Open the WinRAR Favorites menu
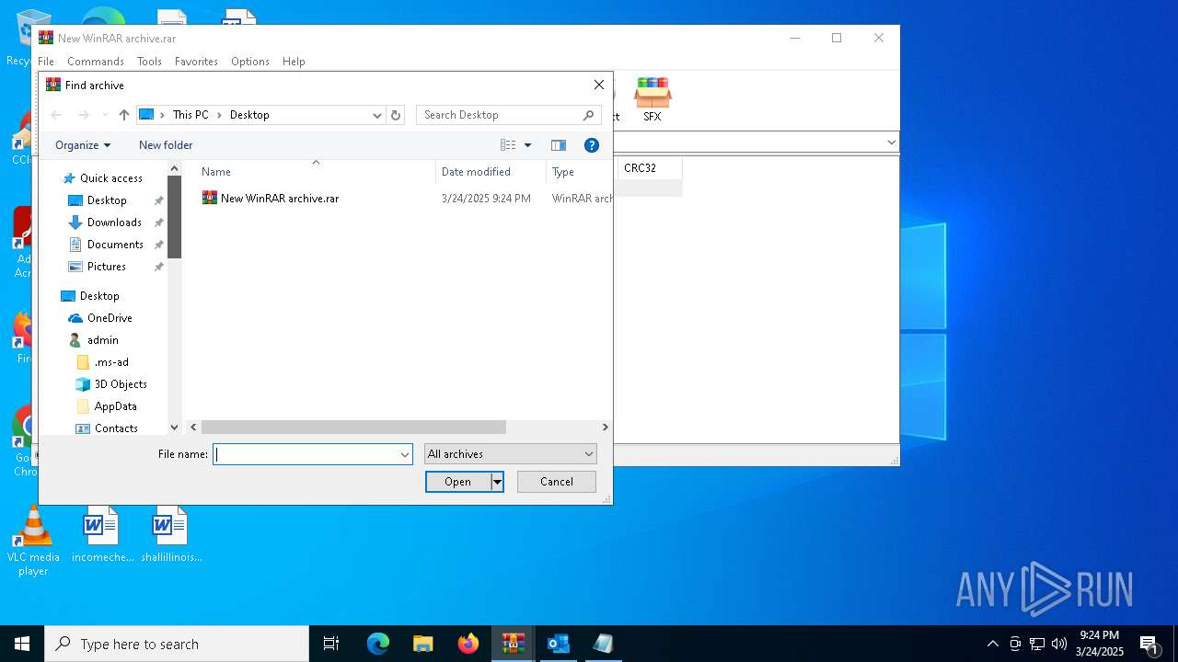1178x662 pixels. [196, 62]
